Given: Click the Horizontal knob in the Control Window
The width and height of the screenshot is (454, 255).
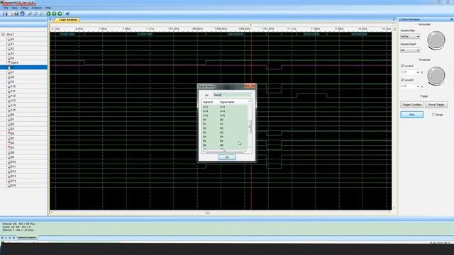Looking at the screenshot, I should click(436, 40).
